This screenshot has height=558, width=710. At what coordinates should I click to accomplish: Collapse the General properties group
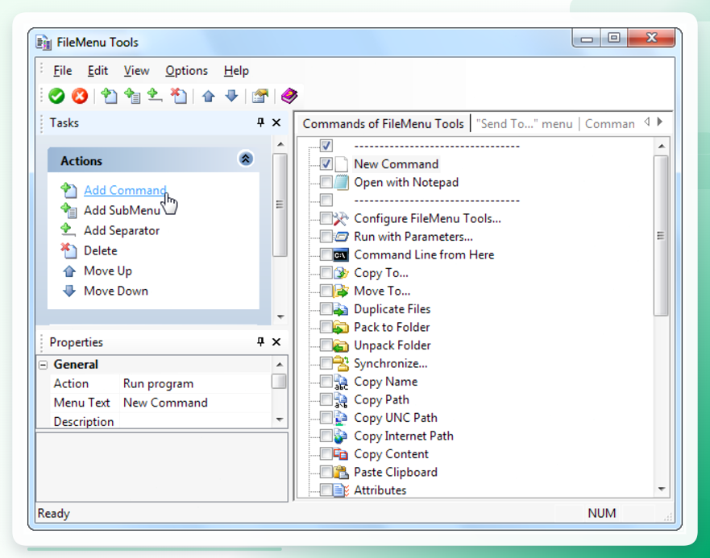[43, 365]
